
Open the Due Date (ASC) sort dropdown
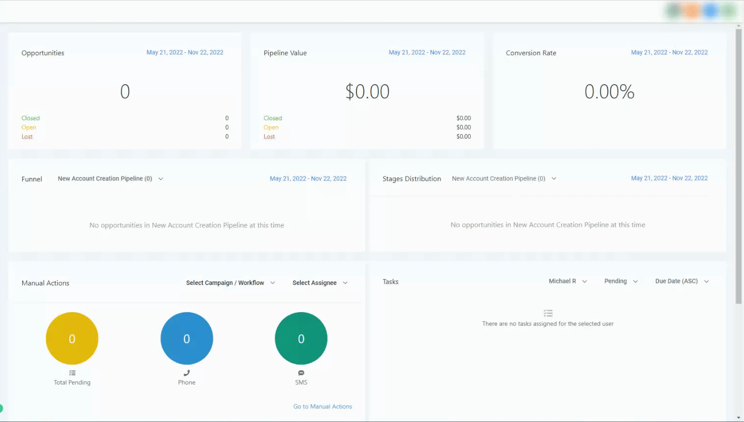[x=682, y=281]
